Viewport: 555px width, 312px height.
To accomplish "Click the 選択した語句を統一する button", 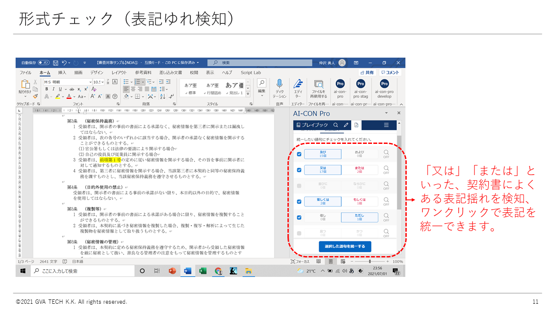I will tap(345, 247).
